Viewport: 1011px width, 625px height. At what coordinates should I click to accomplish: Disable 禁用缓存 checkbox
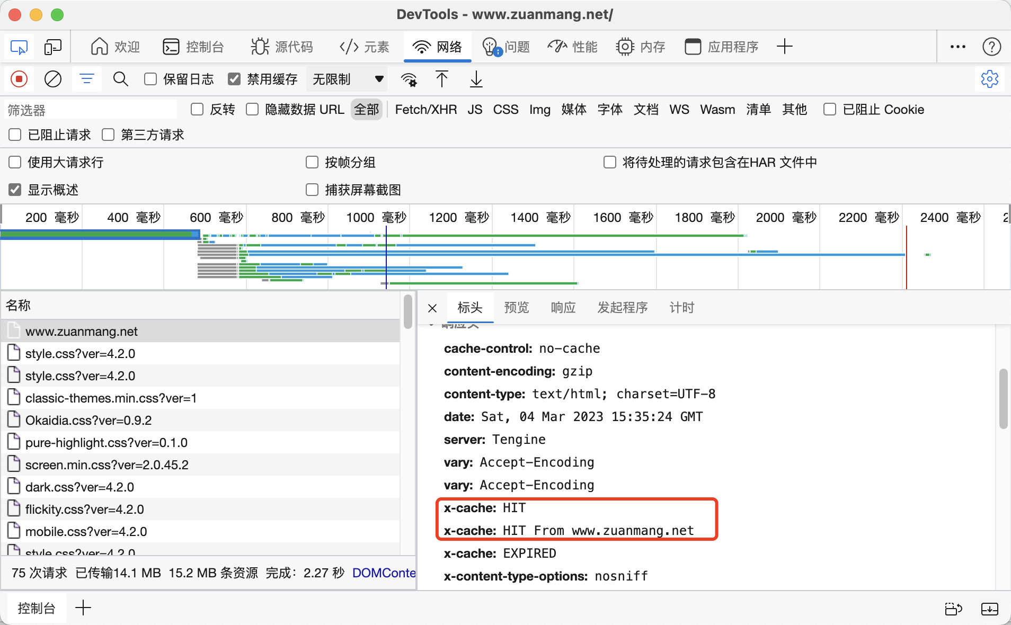point(234,78)
